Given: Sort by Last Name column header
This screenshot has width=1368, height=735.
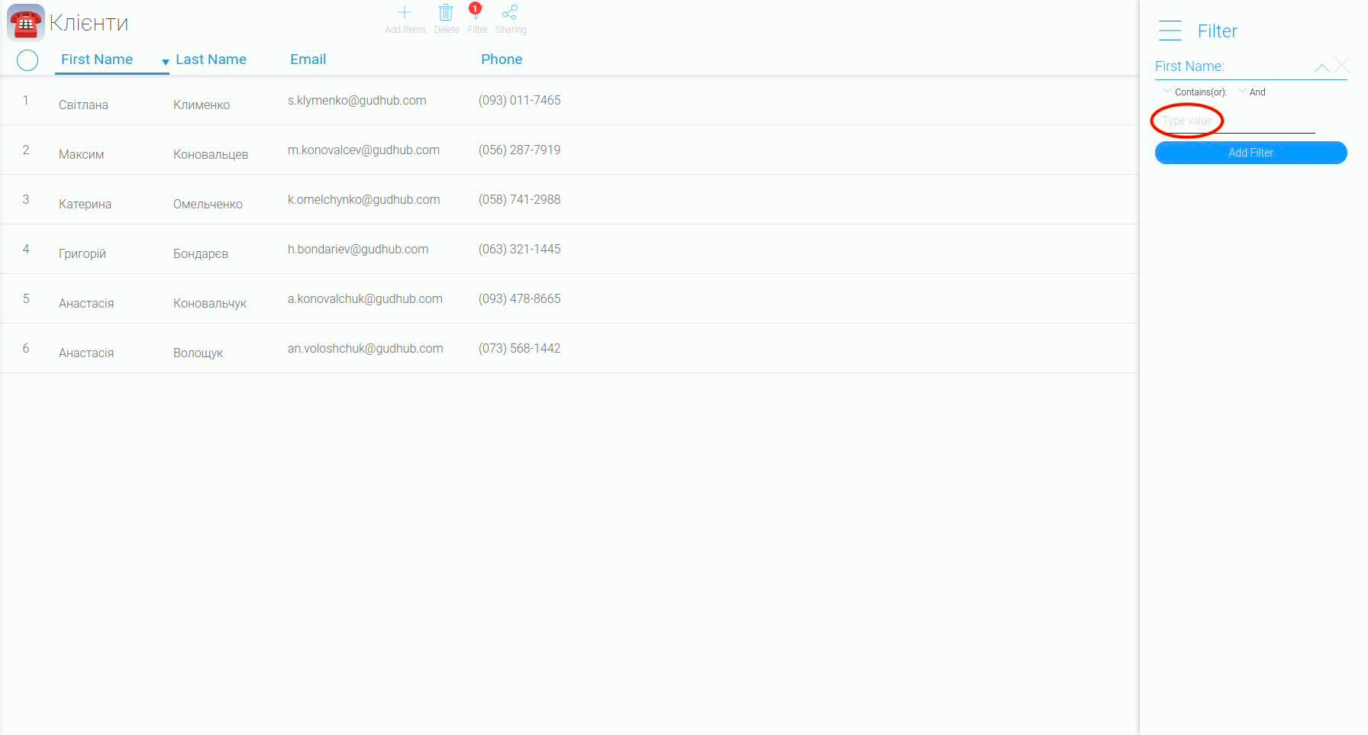Looking at the screenshot, I should click(211, 60).
